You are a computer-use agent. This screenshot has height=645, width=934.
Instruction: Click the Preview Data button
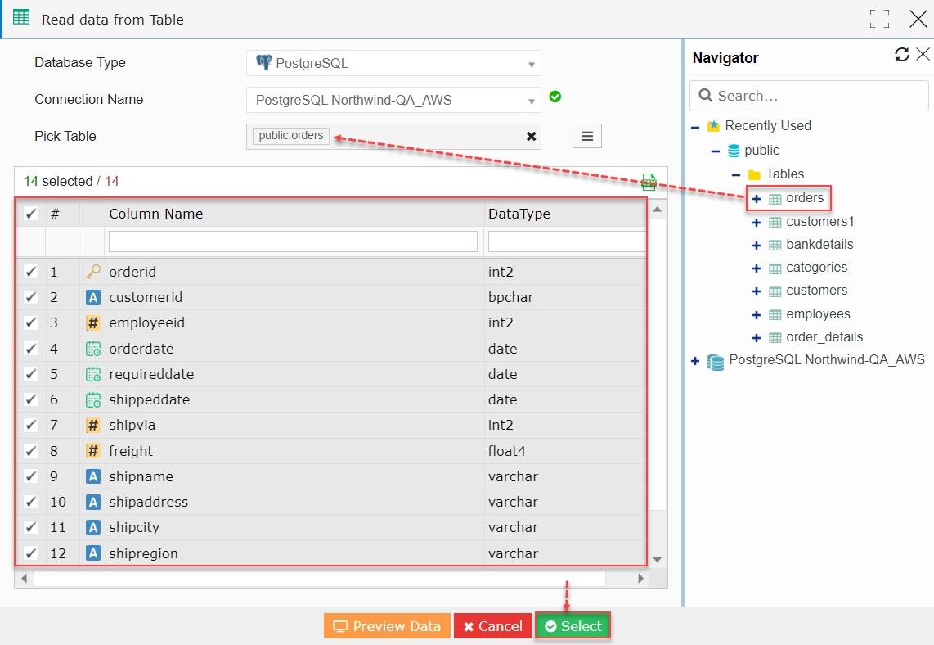pos(386,625)
